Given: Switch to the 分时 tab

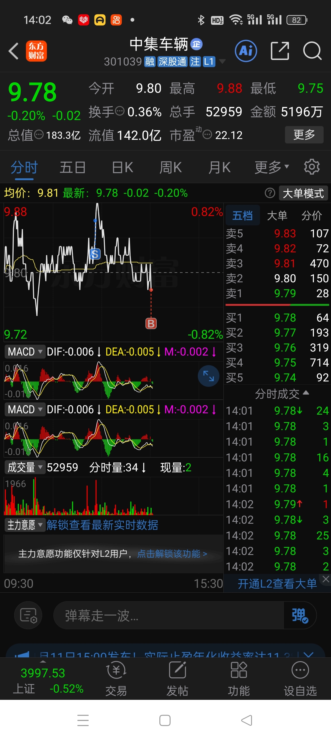Looking at the screenshot, I should [24, 167].
